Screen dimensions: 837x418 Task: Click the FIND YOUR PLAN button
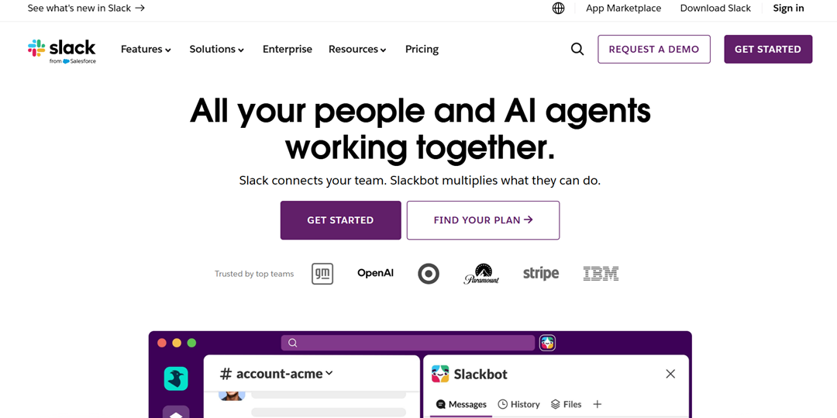coord(483,220)
